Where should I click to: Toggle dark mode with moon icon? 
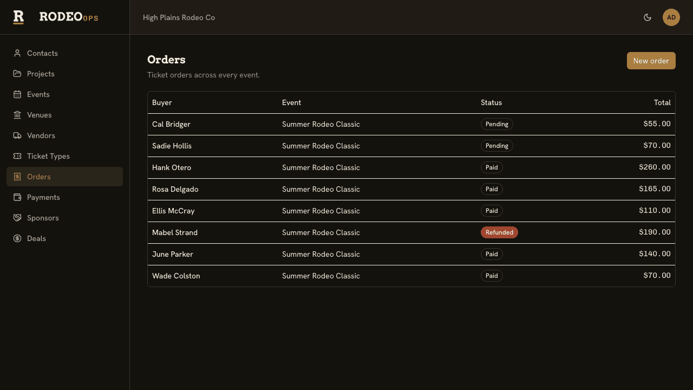click(648, 17)
